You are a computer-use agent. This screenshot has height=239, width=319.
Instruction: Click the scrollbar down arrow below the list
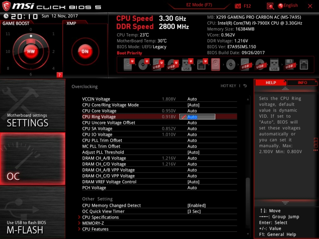(248, 234)
